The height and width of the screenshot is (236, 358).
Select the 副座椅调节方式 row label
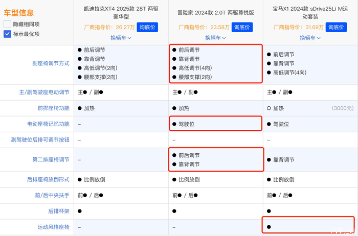click(x=50, y=64)
